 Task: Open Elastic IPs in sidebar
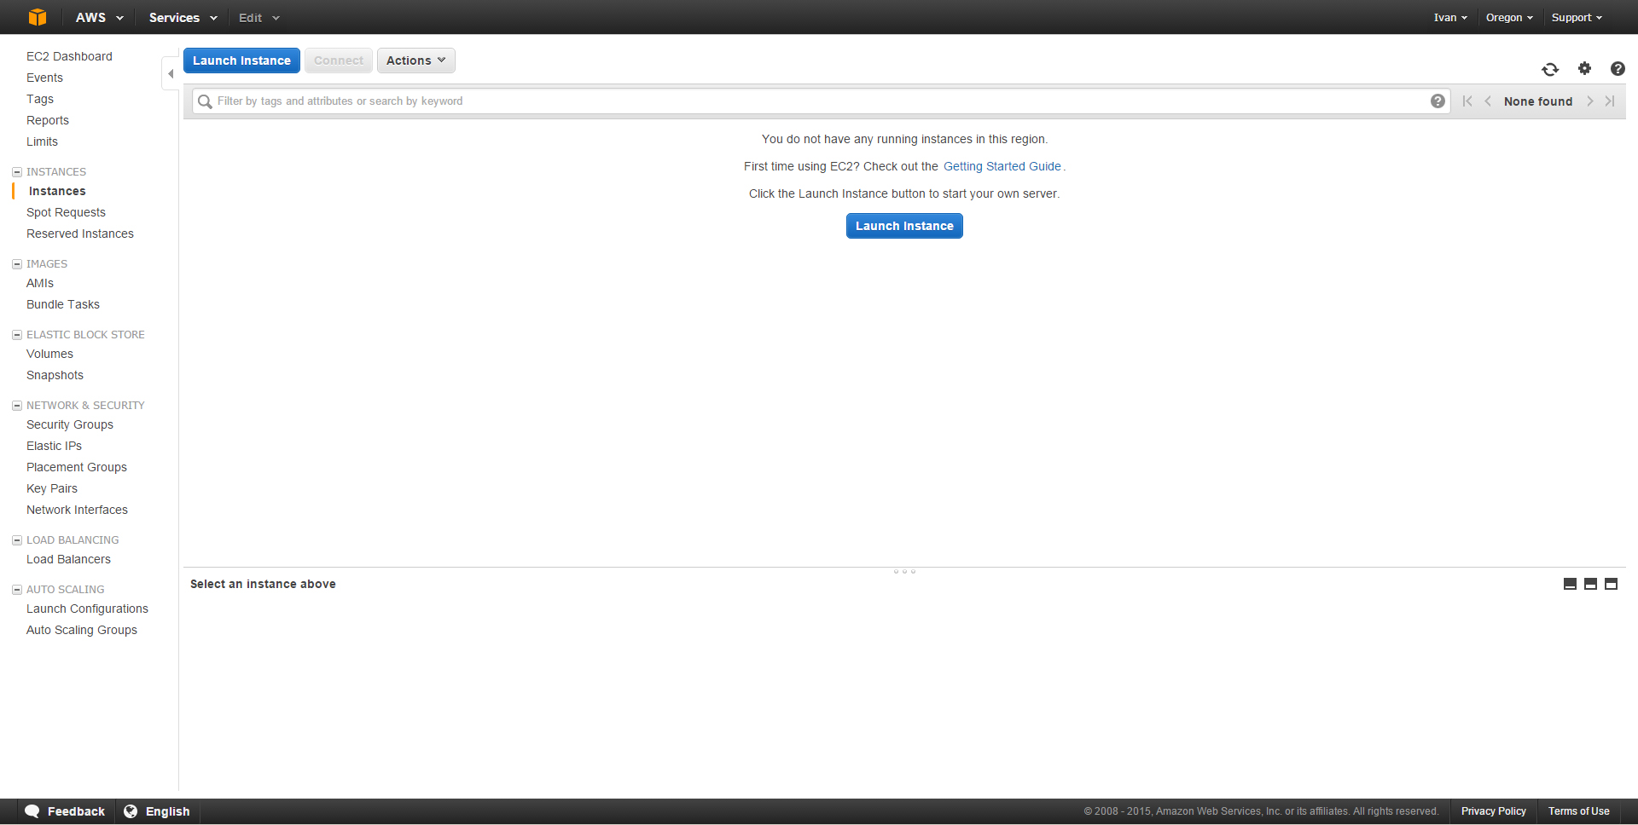tap(54, 446)
